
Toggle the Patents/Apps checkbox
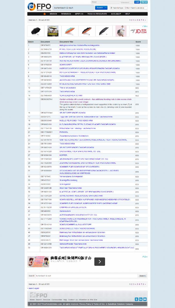point(111,8)
